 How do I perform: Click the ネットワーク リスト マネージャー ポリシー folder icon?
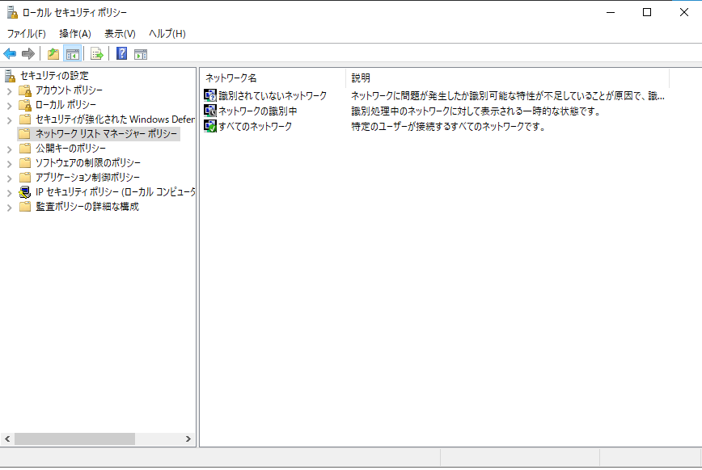25,134
